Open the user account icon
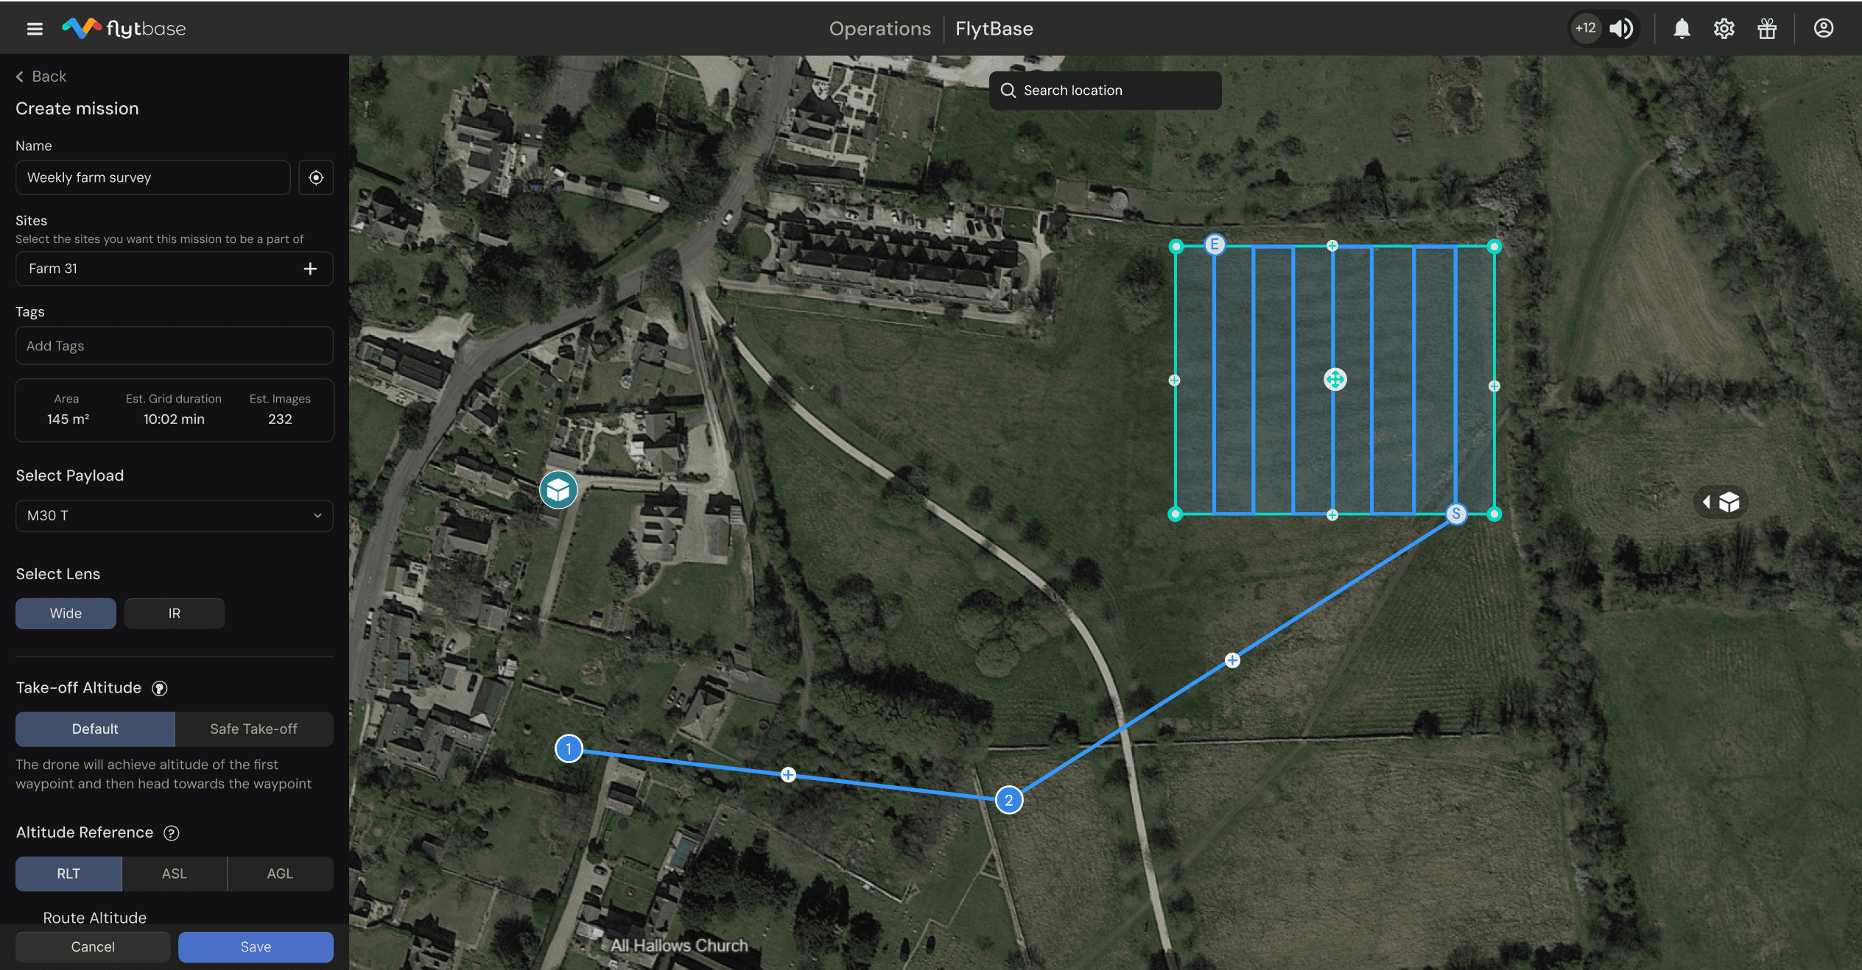Screen dimensions: 1862x970 (1823, 29)
